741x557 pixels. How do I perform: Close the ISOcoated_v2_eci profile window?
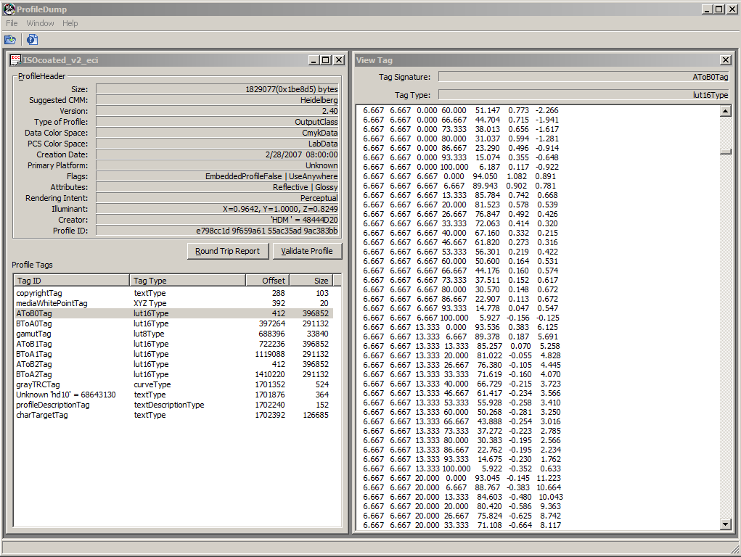point(339,60)
